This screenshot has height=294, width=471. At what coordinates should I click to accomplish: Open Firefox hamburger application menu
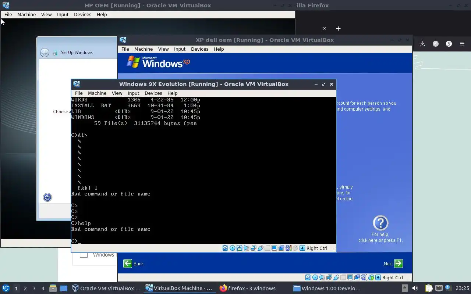point(462,44)
